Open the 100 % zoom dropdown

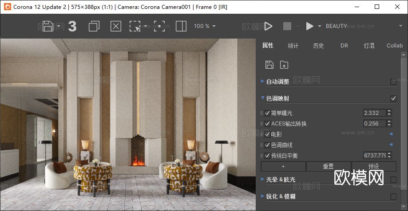click(205, 26)
